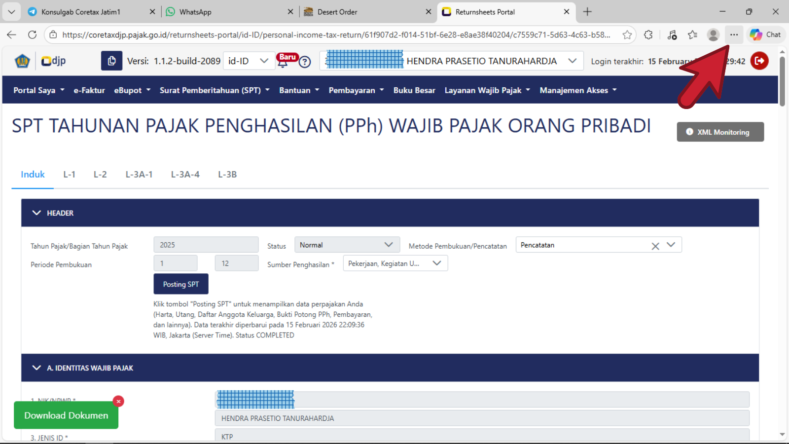The width and height of the screenshot is (789, 444).
Task: Open the notification bell marked Baru
Action: (283, 62)
